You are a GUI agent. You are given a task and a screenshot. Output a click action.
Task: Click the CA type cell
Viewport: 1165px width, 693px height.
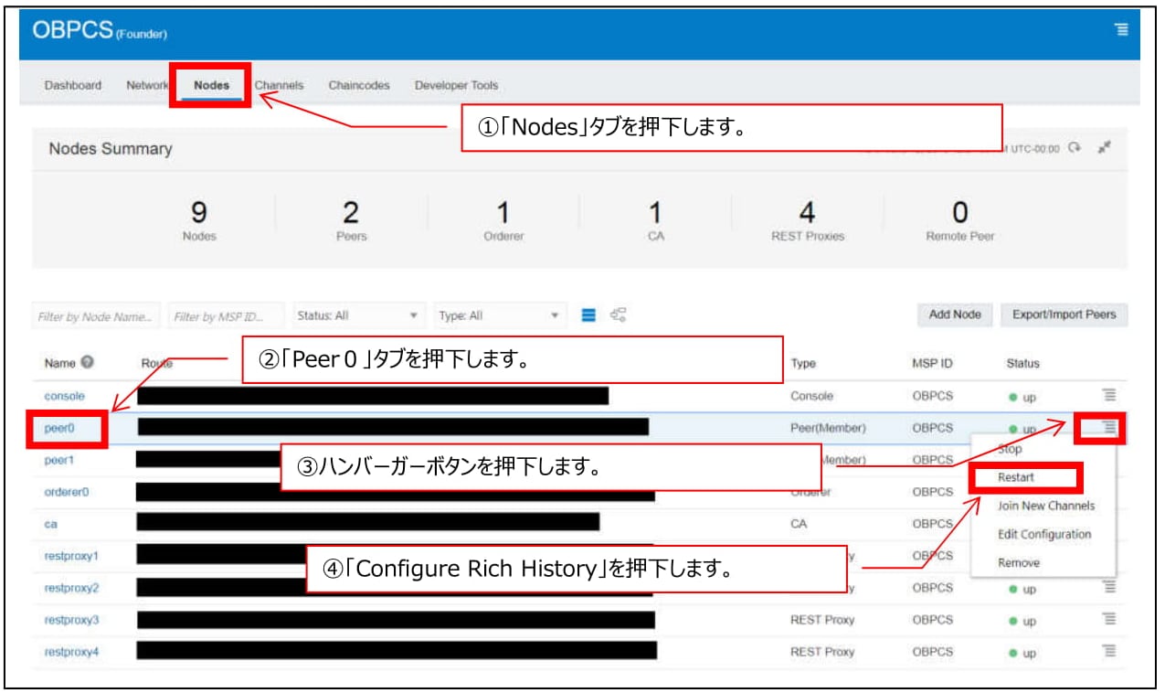pyautogui.click(x=799, y=524)
